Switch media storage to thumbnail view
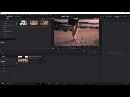This screenshot has height=97, width=130. point(43,19)
